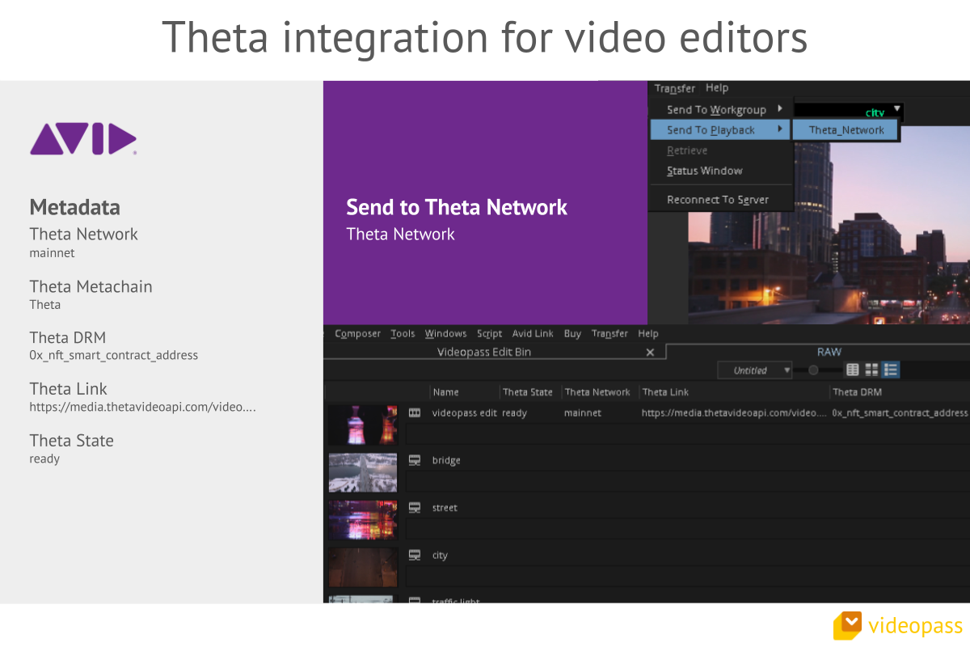The width and height of the screenshot is (970, 647).
Task: Open the Untitled bin view dropdown
Action: tap(755, 370)
